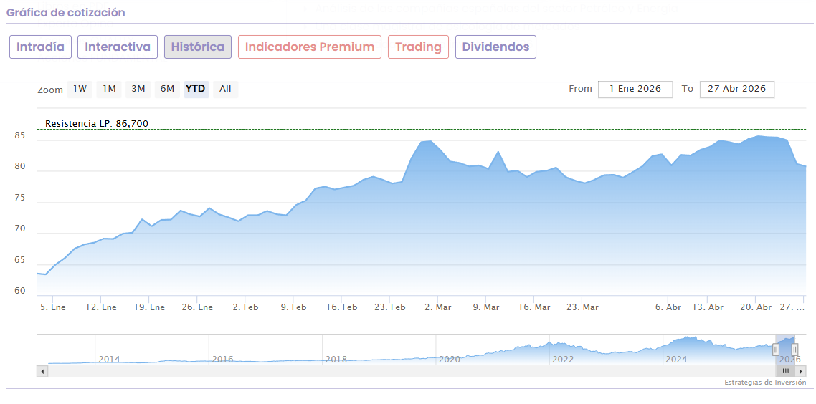The image size is (816, 404).
Task: Click the To date field
Action: (736, 89)
